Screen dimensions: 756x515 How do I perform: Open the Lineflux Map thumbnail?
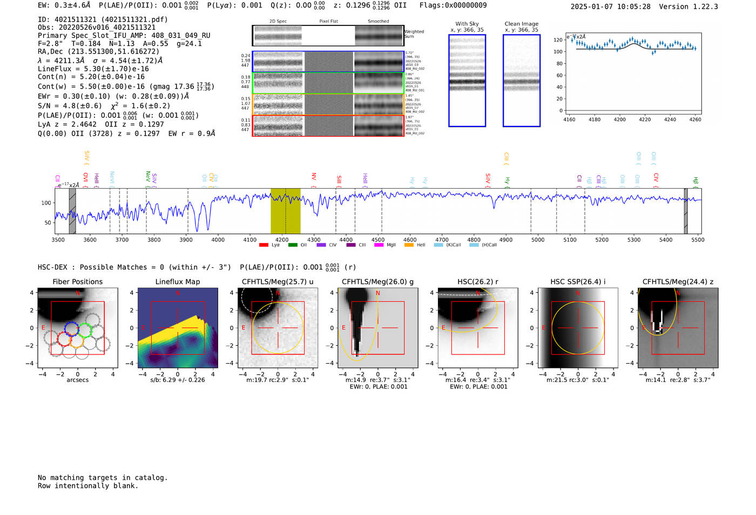click(178, 328)
